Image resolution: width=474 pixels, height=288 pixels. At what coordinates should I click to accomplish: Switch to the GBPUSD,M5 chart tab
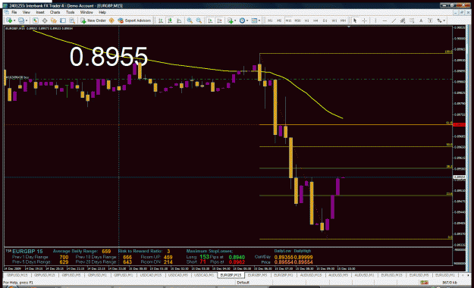pos(71,275)
